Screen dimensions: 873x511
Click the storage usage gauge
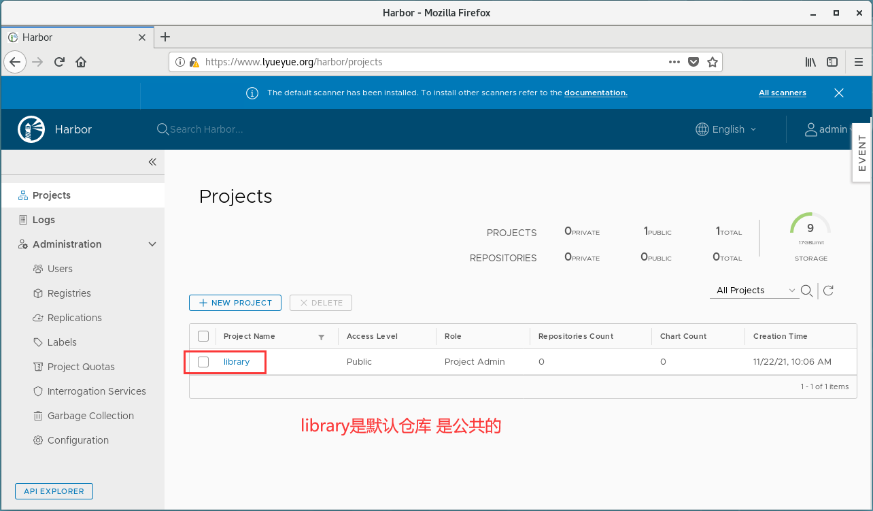[x=810, y=229]
